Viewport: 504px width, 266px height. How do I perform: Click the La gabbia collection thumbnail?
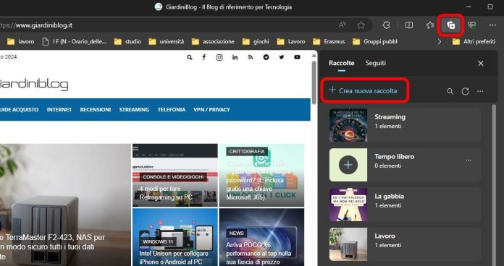pyautogui.click(x=348, y=205)
